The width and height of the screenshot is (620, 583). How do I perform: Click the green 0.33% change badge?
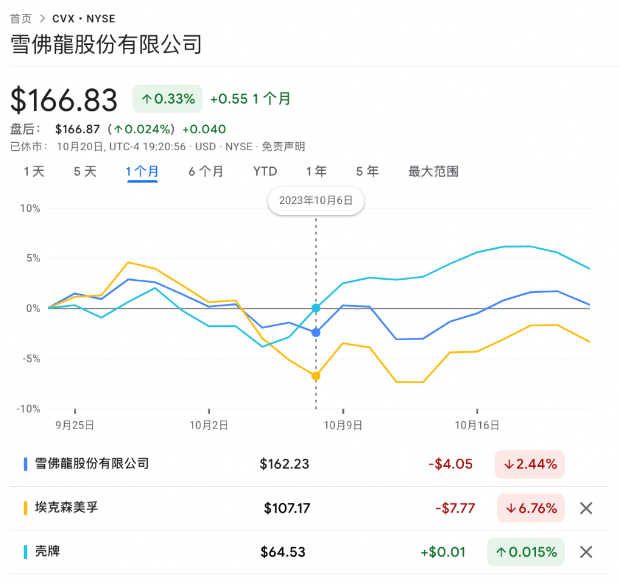pyautogui.click(x=168, y=99)
